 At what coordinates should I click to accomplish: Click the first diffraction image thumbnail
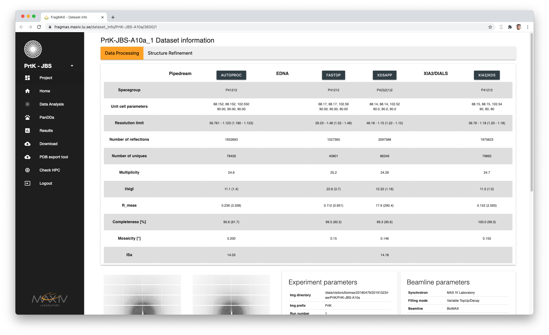click(142, 295)
